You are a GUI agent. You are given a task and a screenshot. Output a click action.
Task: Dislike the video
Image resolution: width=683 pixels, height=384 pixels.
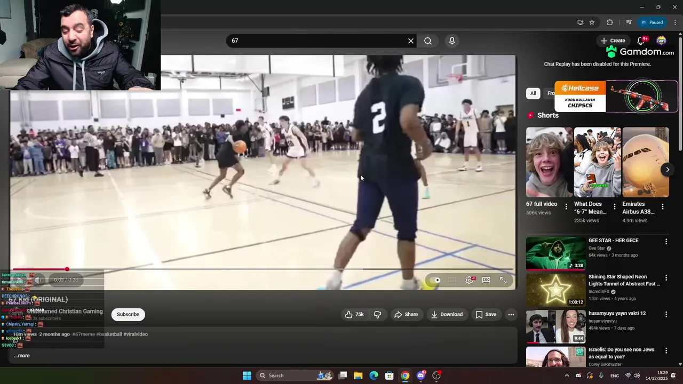pos(377,315)
